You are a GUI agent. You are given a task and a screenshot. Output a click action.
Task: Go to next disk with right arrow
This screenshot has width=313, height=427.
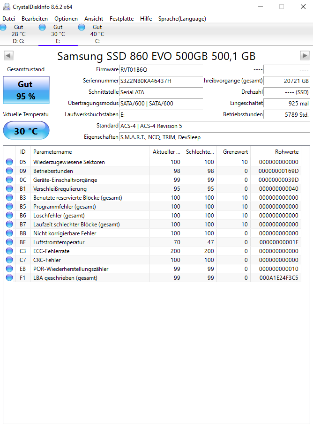(305, 56)
